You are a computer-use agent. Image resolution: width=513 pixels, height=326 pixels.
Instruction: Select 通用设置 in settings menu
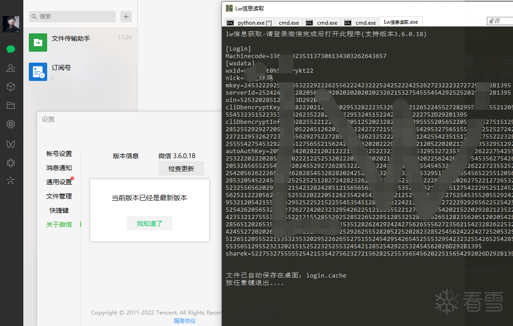click(59, 182)
